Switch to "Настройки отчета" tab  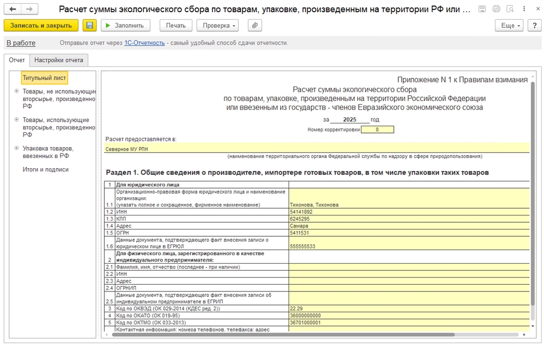click(x=59, y=60)
